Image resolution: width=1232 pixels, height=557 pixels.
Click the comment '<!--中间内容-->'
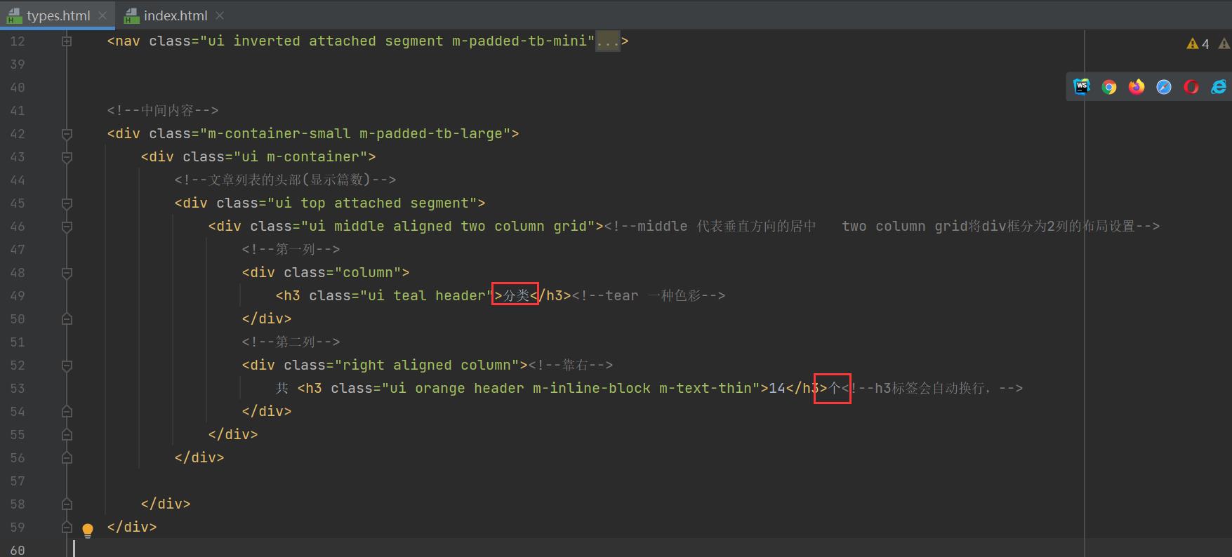[163, 111]
